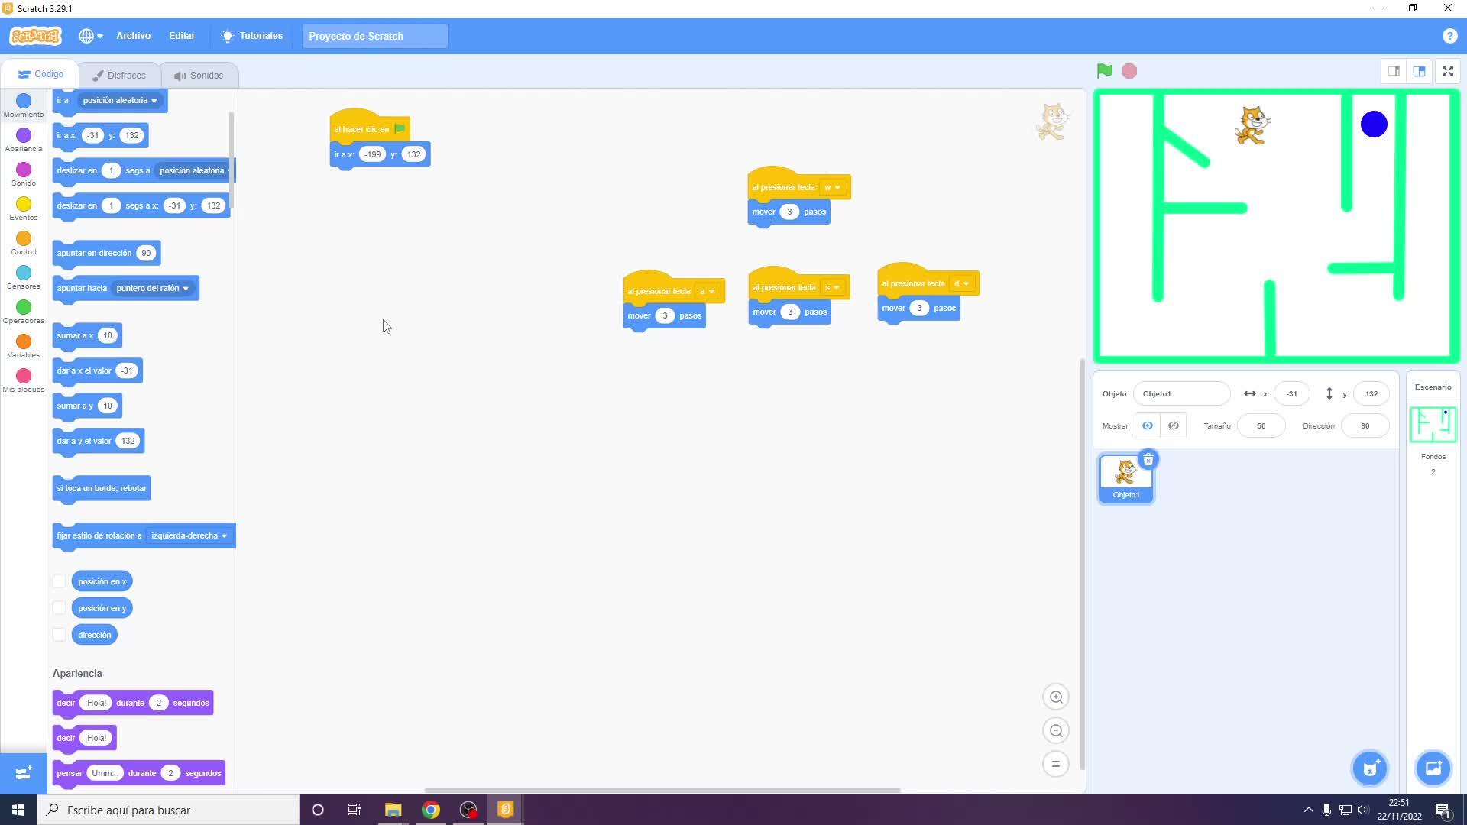Screen dimensions: 1467x825
Task: Check the dirección variable checkbox
Action: pyautogui.click(x=59, y=635)
